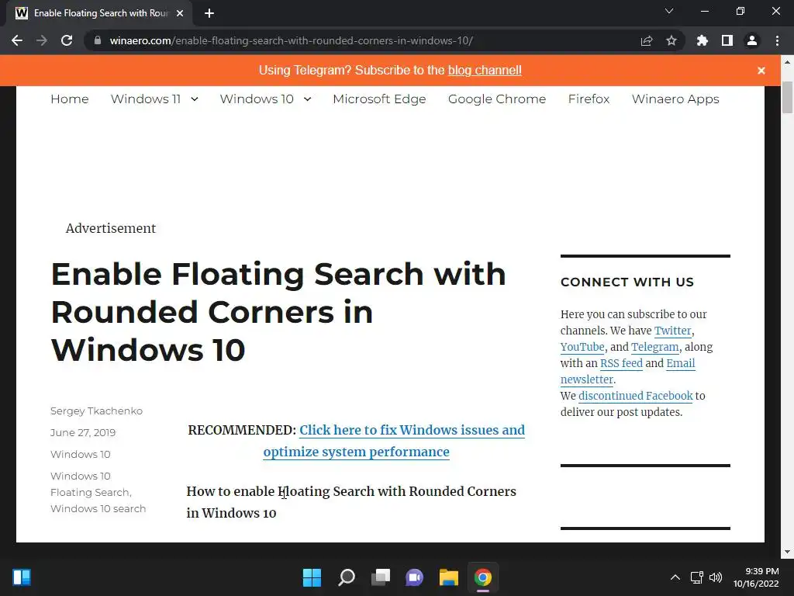Open a new browser tab

coord(209,13)
